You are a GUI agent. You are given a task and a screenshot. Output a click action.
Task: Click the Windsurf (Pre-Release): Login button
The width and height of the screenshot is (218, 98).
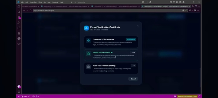coord(187,96)
